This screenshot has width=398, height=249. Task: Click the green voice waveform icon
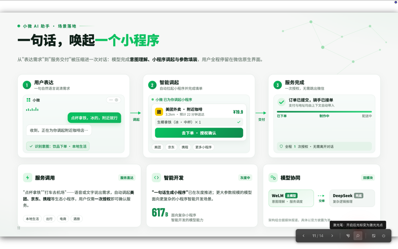point(32,109)
